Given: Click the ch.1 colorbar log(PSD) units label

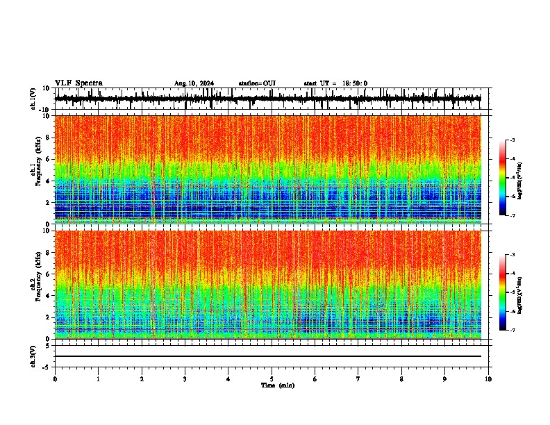Looking at the screenshot, I should click(x=521, y=181).
